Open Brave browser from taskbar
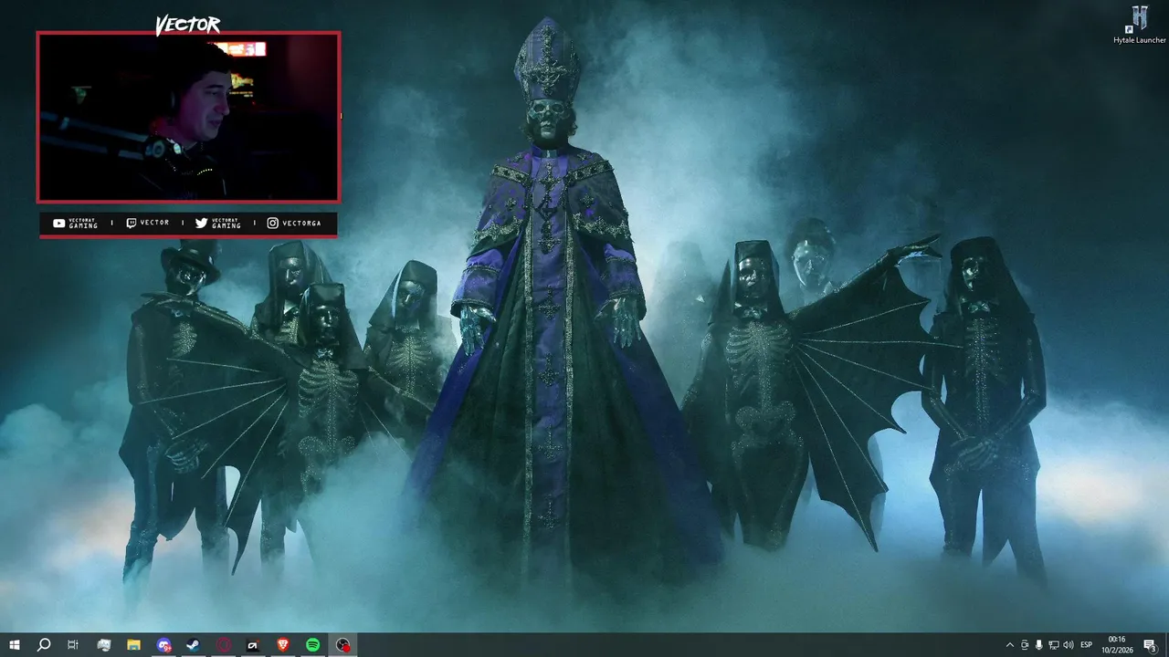The height and width of the screenshot is (657, 1169). click(283, 645)
